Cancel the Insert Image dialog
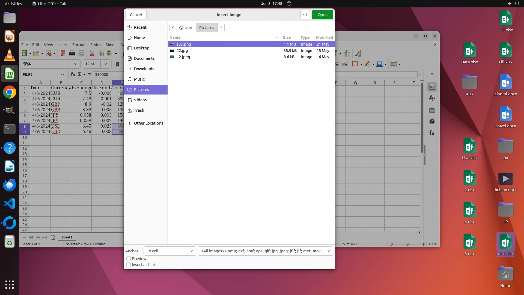 point(136,15)
